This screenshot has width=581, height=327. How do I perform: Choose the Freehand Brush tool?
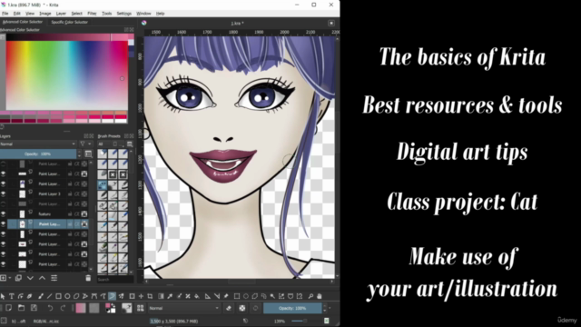40,296
